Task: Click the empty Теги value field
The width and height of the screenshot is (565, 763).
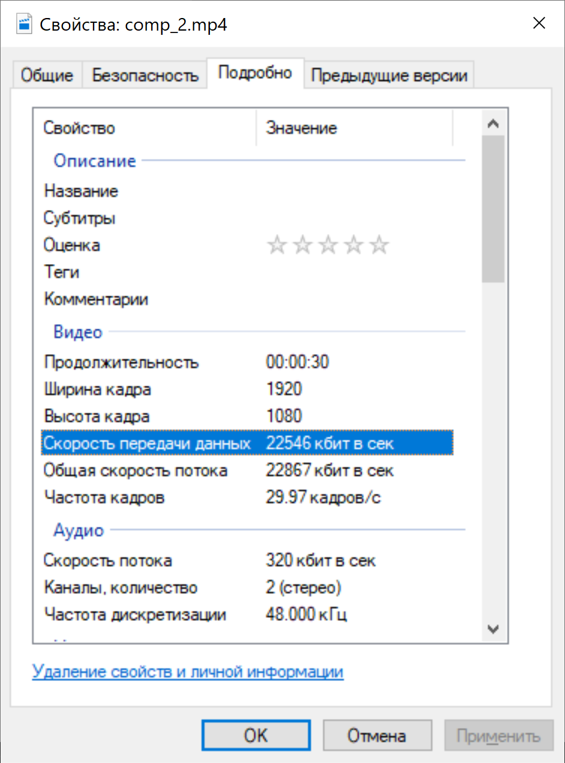Action: tap(354, 273)
